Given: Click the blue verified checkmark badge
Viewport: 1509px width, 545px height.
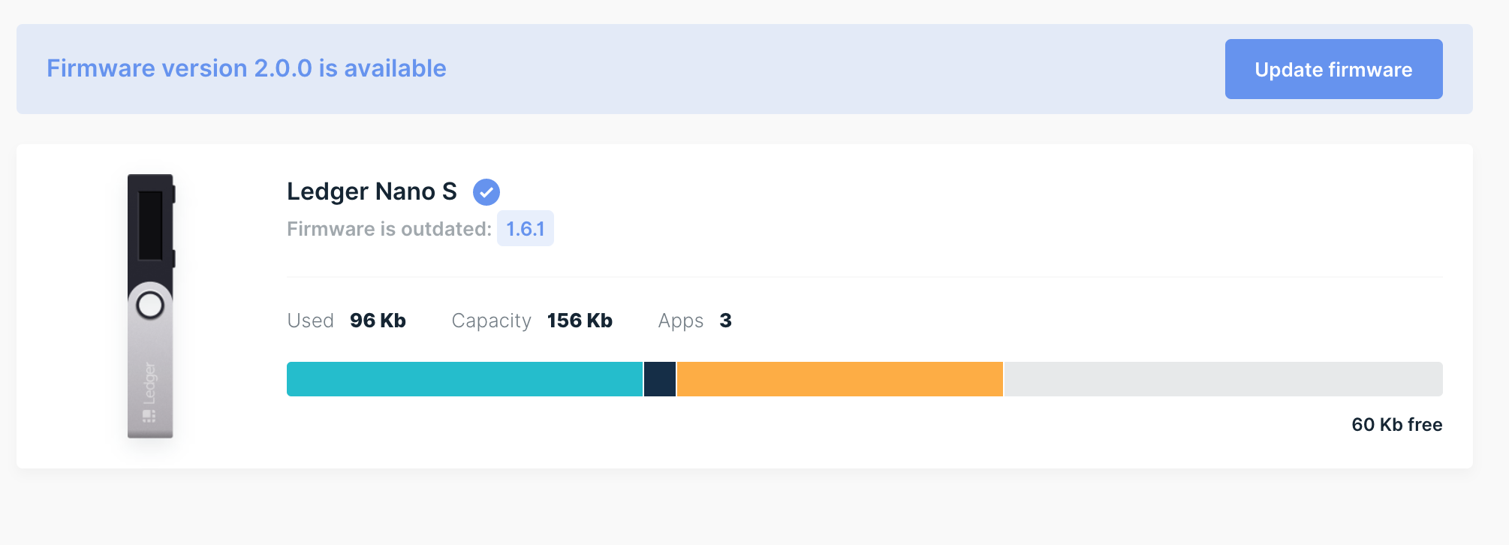Looking at the screenshot, I should click(x=486, y=192).
